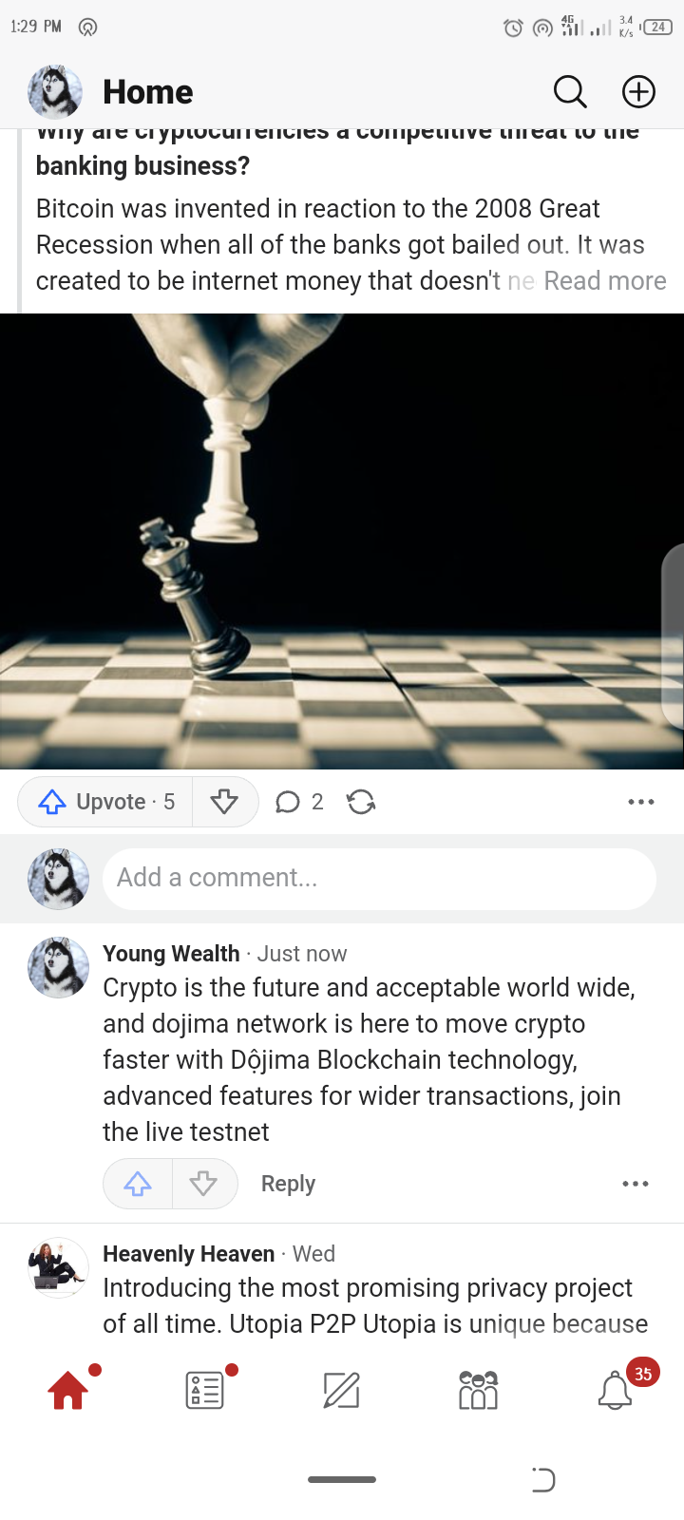Reply to Young Wealth's comment
684x1520 pixels.
click(288, 1184)
